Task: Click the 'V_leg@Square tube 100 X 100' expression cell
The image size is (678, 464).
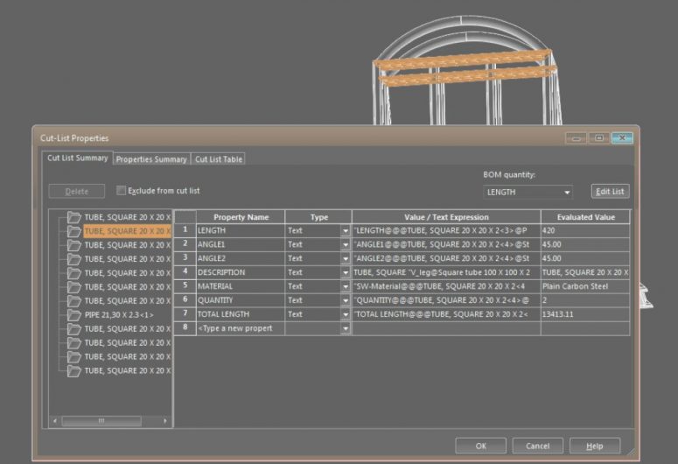Action: (x=446, y=272)
